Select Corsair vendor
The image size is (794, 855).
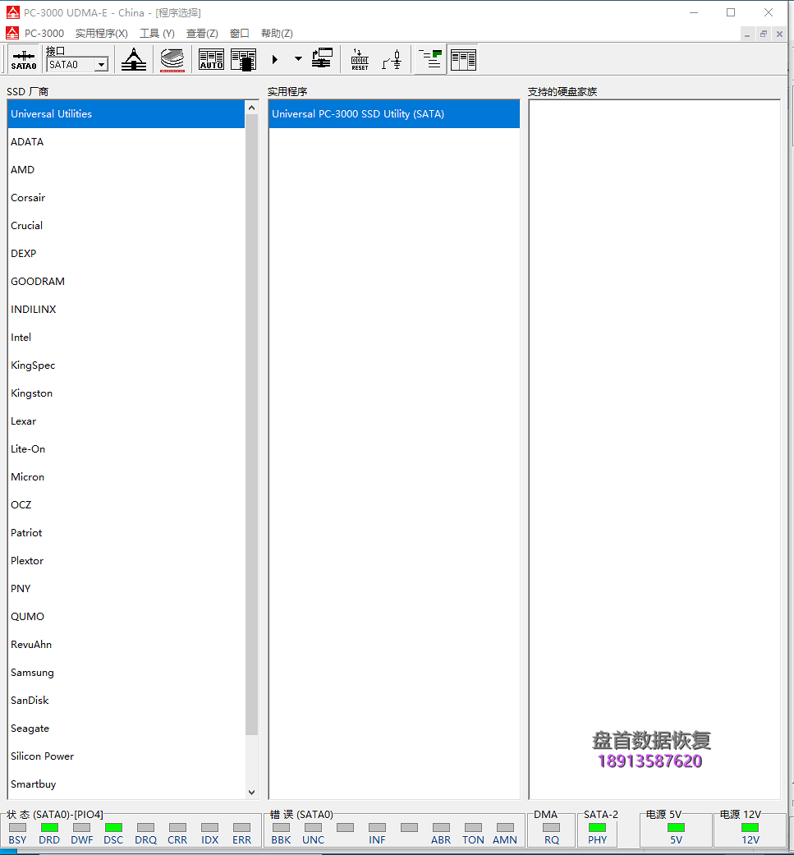pos(126,197)
